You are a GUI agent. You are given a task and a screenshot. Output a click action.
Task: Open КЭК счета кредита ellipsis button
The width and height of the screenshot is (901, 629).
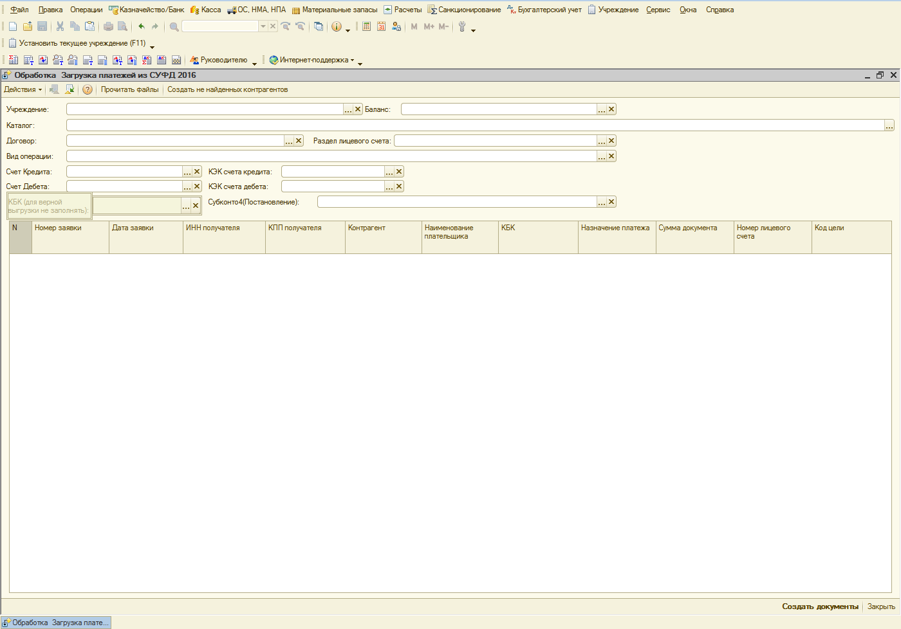pyautogui.click(x=389, y=172)
